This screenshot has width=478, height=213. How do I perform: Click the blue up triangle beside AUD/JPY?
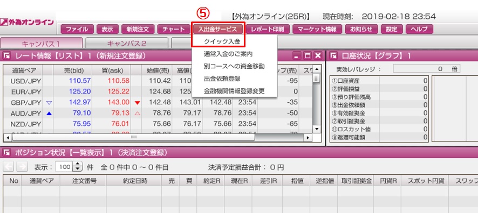pyautogui.click(x=49, y=113)
